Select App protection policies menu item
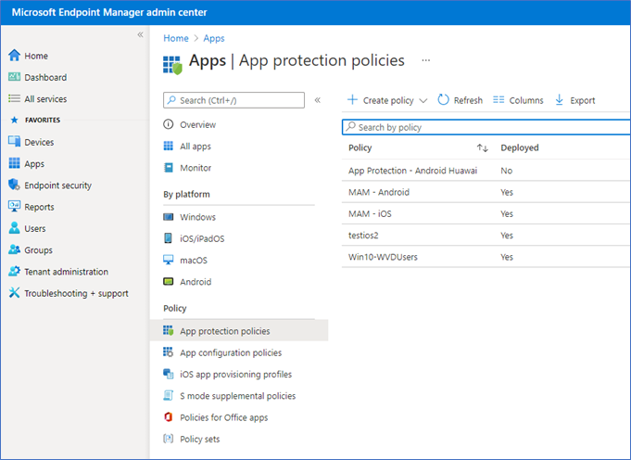 pos(239,331)
